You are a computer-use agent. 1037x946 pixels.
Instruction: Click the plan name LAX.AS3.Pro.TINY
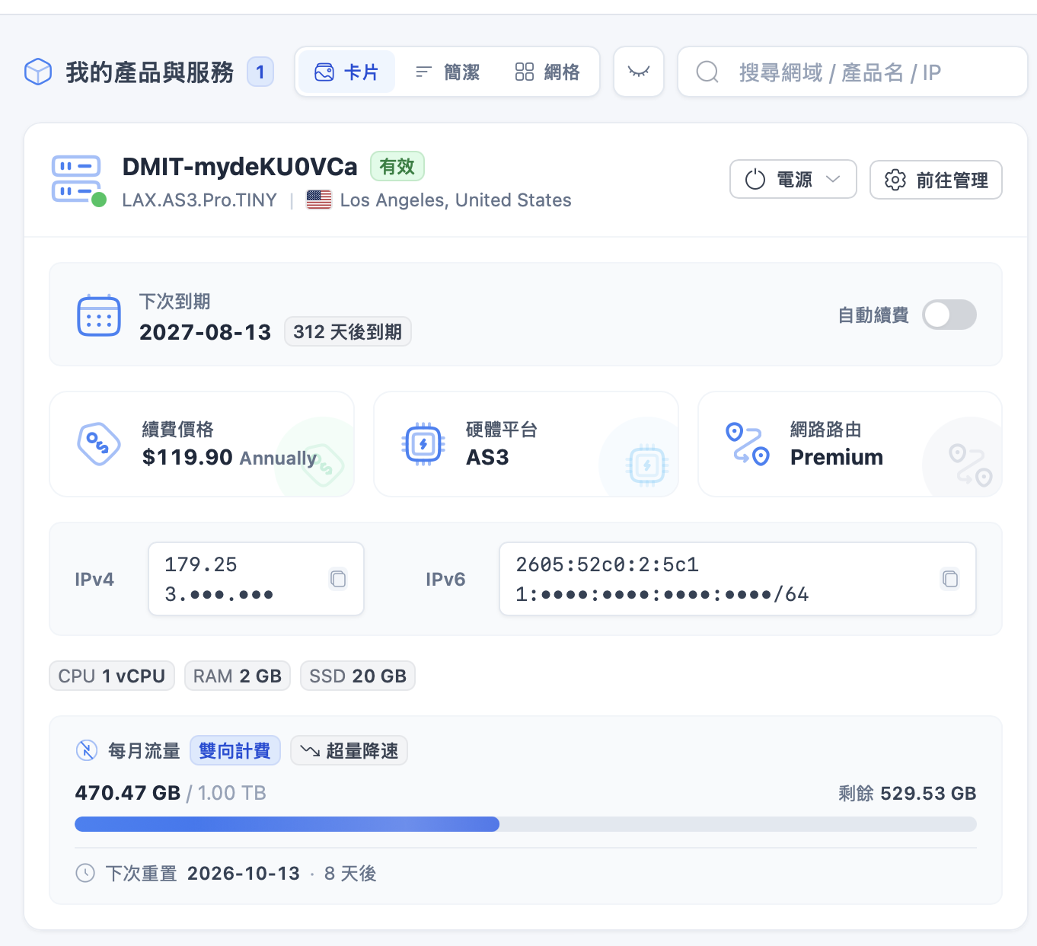coord(199,200)
